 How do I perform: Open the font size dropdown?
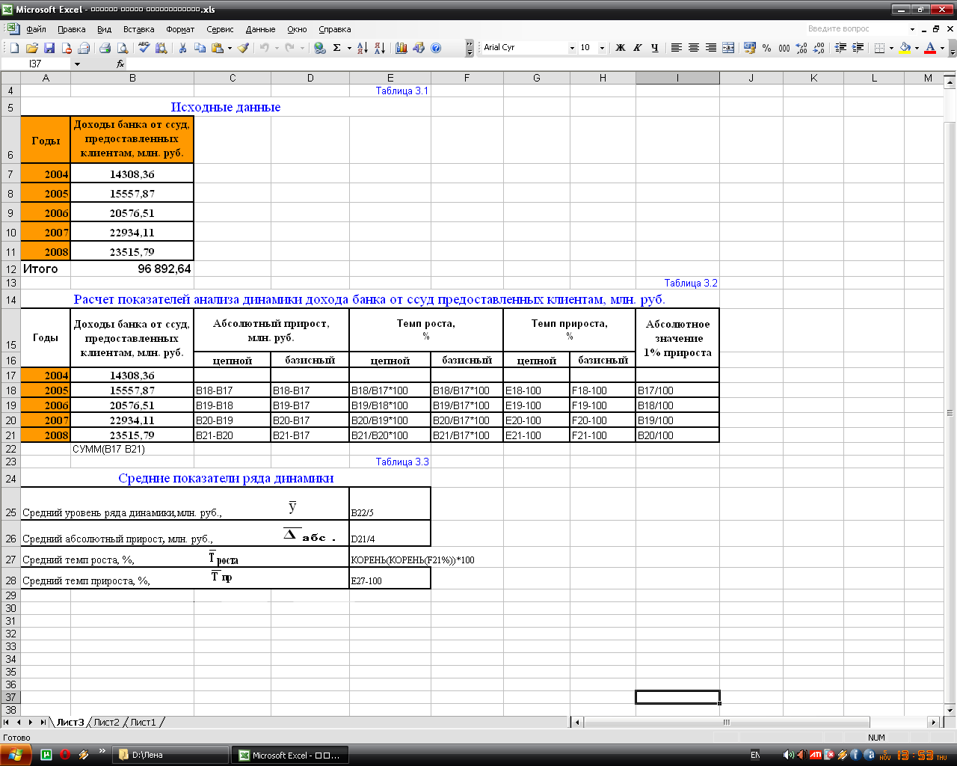pyautogui.click(x=602, y=48)
